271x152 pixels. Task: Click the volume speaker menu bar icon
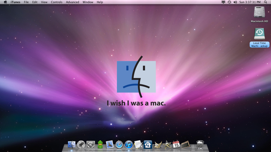pos(235,2)
